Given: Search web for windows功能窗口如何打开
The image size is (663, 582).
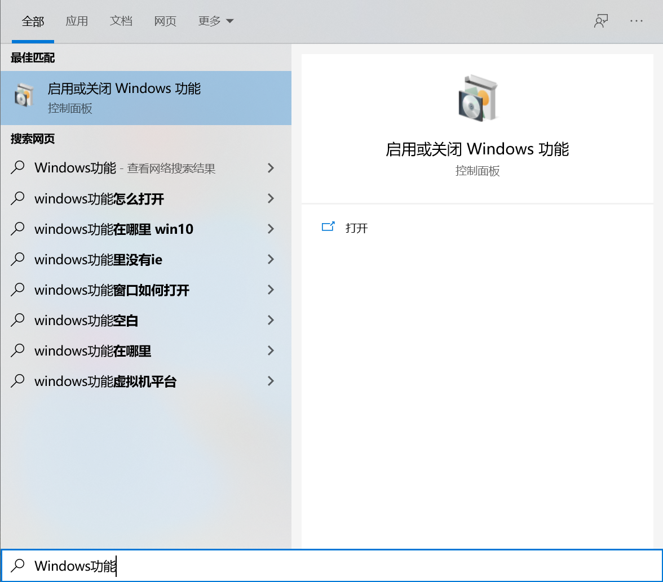Looking at the screenshot, I should 146,290.
